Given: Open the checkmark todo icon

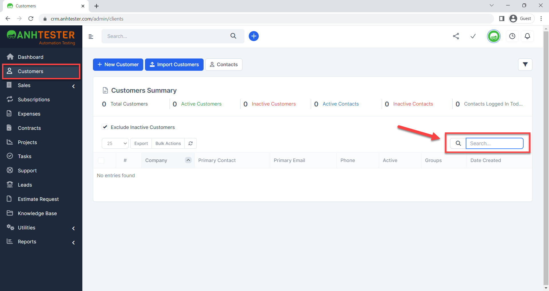Looking at the screenshot, I should pyautogui.click(x=473, y=36).
